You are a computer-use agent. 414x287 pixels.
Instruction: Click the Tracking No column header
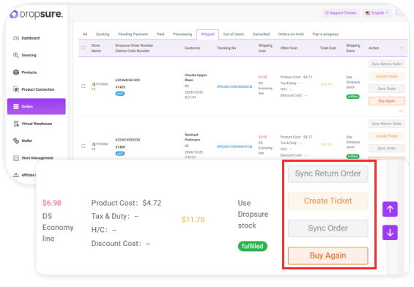tap(226, 48)
